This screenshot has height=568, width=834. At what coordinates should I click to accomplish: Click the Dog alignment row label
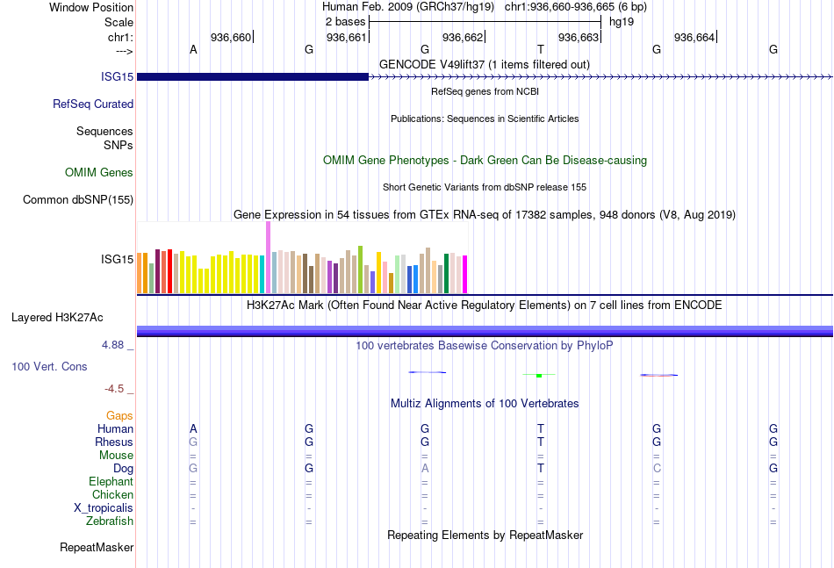coord(124,469)
